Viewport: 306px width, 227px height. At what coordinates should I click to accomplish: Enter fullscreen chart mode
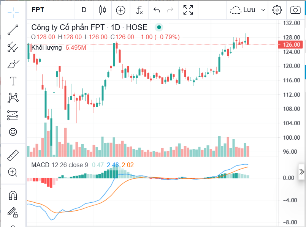pos(188,10)
